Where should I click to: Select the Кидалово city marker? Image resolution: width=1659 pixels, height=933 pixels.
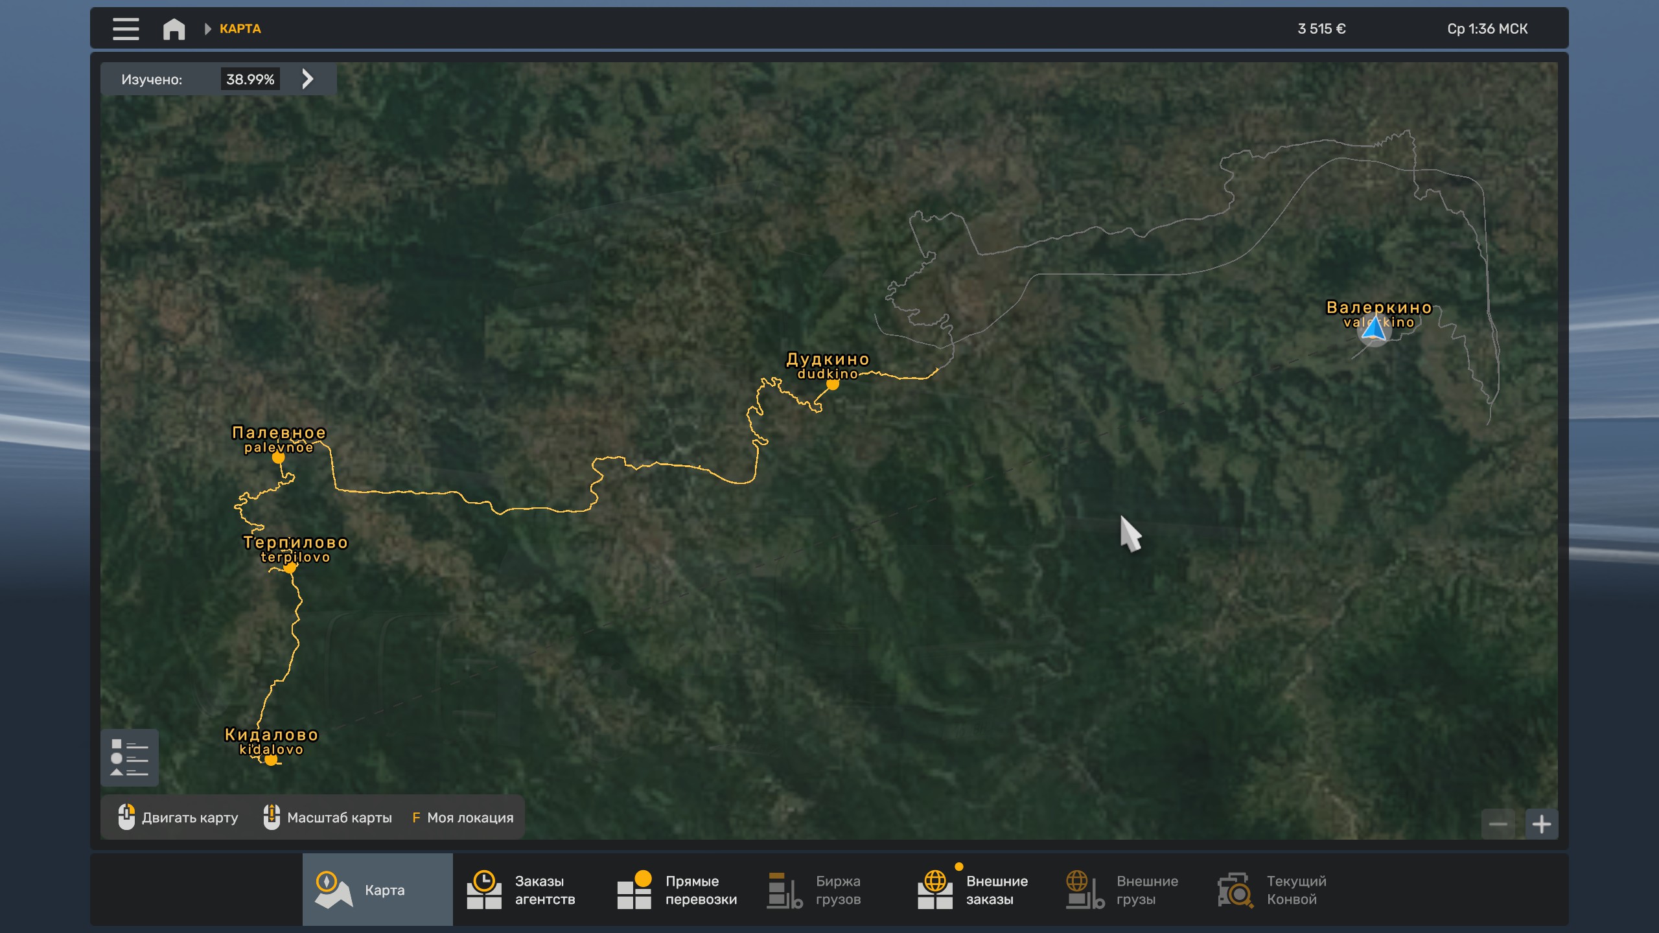coord(271,760)
